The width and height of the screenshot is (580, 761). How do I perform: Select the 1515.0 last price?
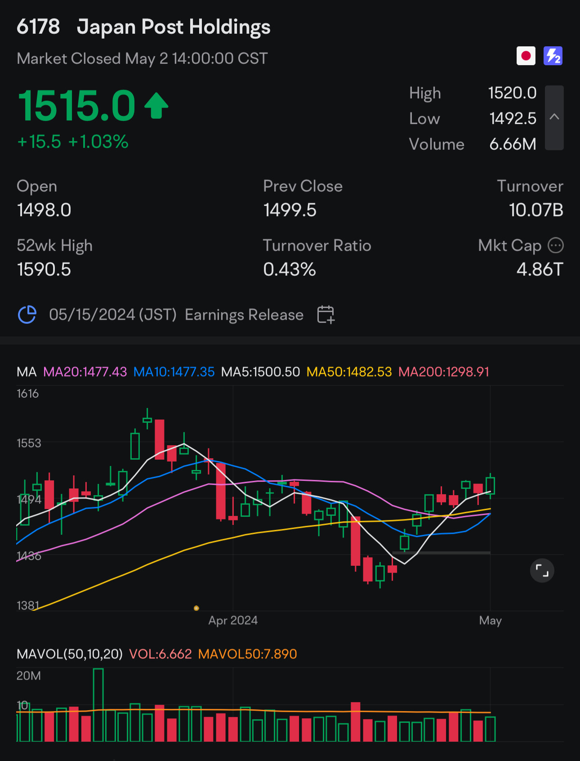pos(76,106)
